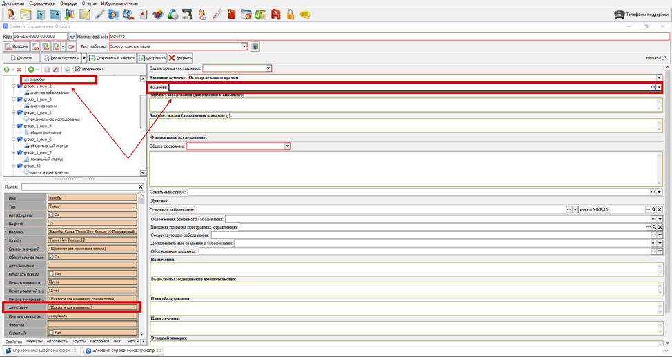Click the icon right of Тип шаблона dropdown

click(x=255, y=47)
